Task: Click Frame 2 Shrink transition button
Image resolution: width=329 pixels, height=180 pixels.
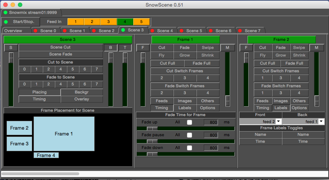Action: pyautogui.click(x=299, y=55)
